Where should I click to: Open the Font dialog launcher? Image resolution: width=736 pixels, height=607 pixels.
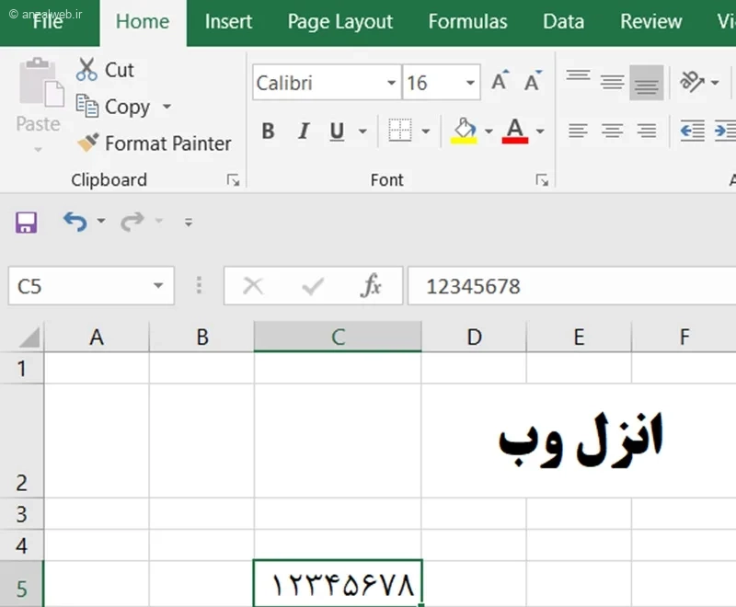tap(542, 180)
